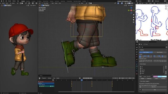Open the Scene properties tab
This screenshot has height=94, width=168.
(137, 54)
